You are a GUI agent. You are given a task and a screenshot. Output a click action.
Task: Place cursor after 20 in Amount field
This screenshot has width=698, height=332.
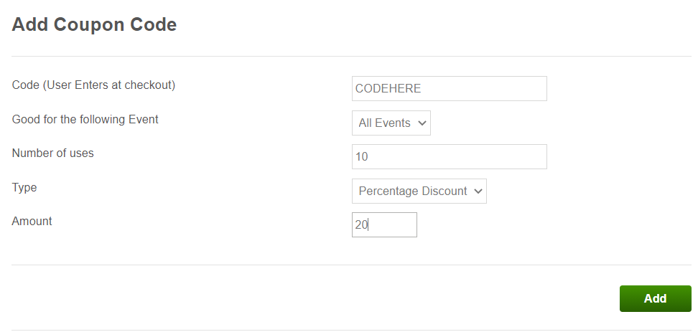click(x=369, y=225)
